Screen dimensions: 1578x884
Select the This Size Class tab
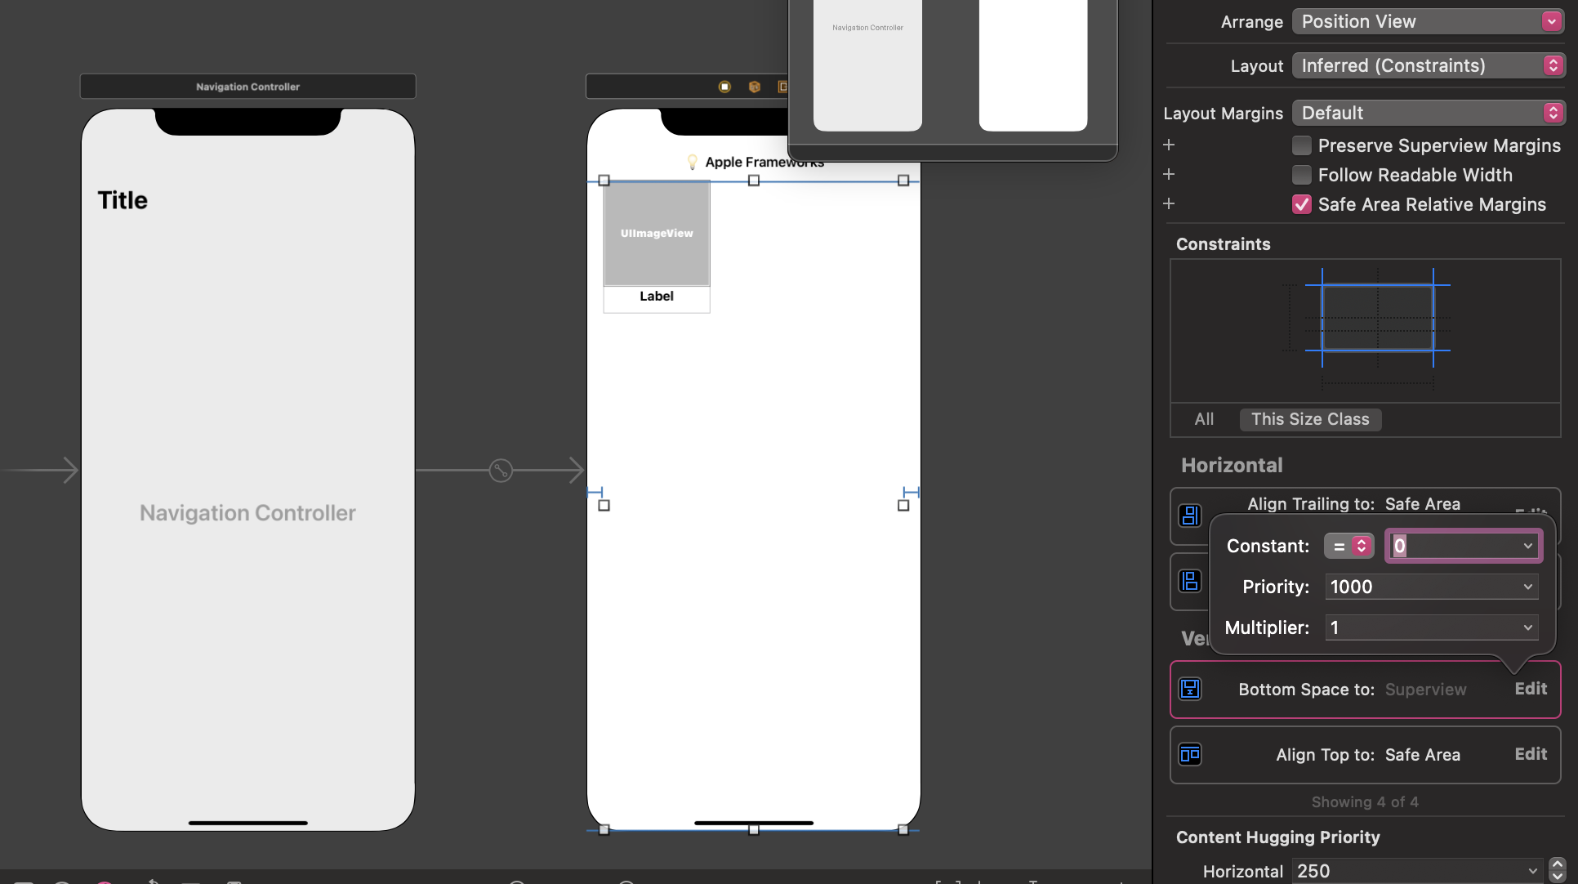pos(1310,419)
